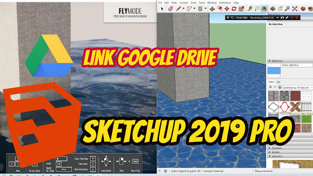Open the Window menu
313x176 pixels.
tap(212, 3)
